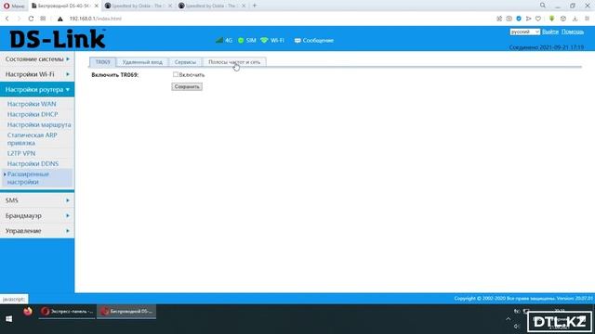
Task: Open Настройки маршрута in sidebar
Action: point(39,124)
